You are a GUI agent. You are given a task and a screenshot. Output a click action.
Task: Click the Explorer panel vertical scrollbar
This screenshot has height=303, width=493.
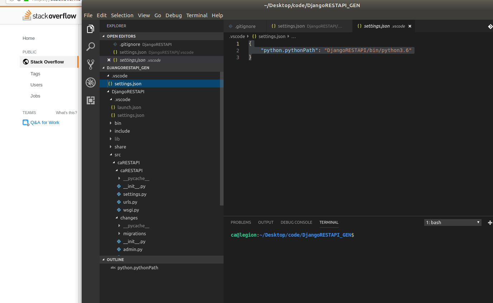pyautogui.click(x=222, y=138)
